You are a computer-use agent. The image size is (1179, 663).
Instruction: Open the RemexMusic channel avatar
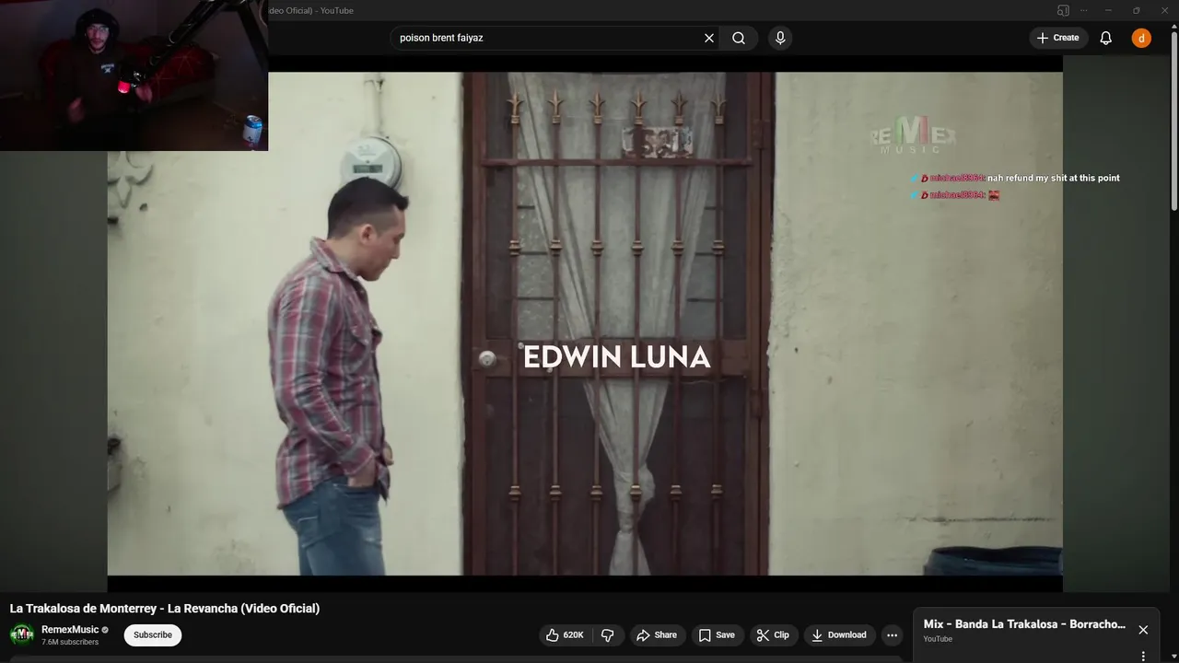[22, 635]
